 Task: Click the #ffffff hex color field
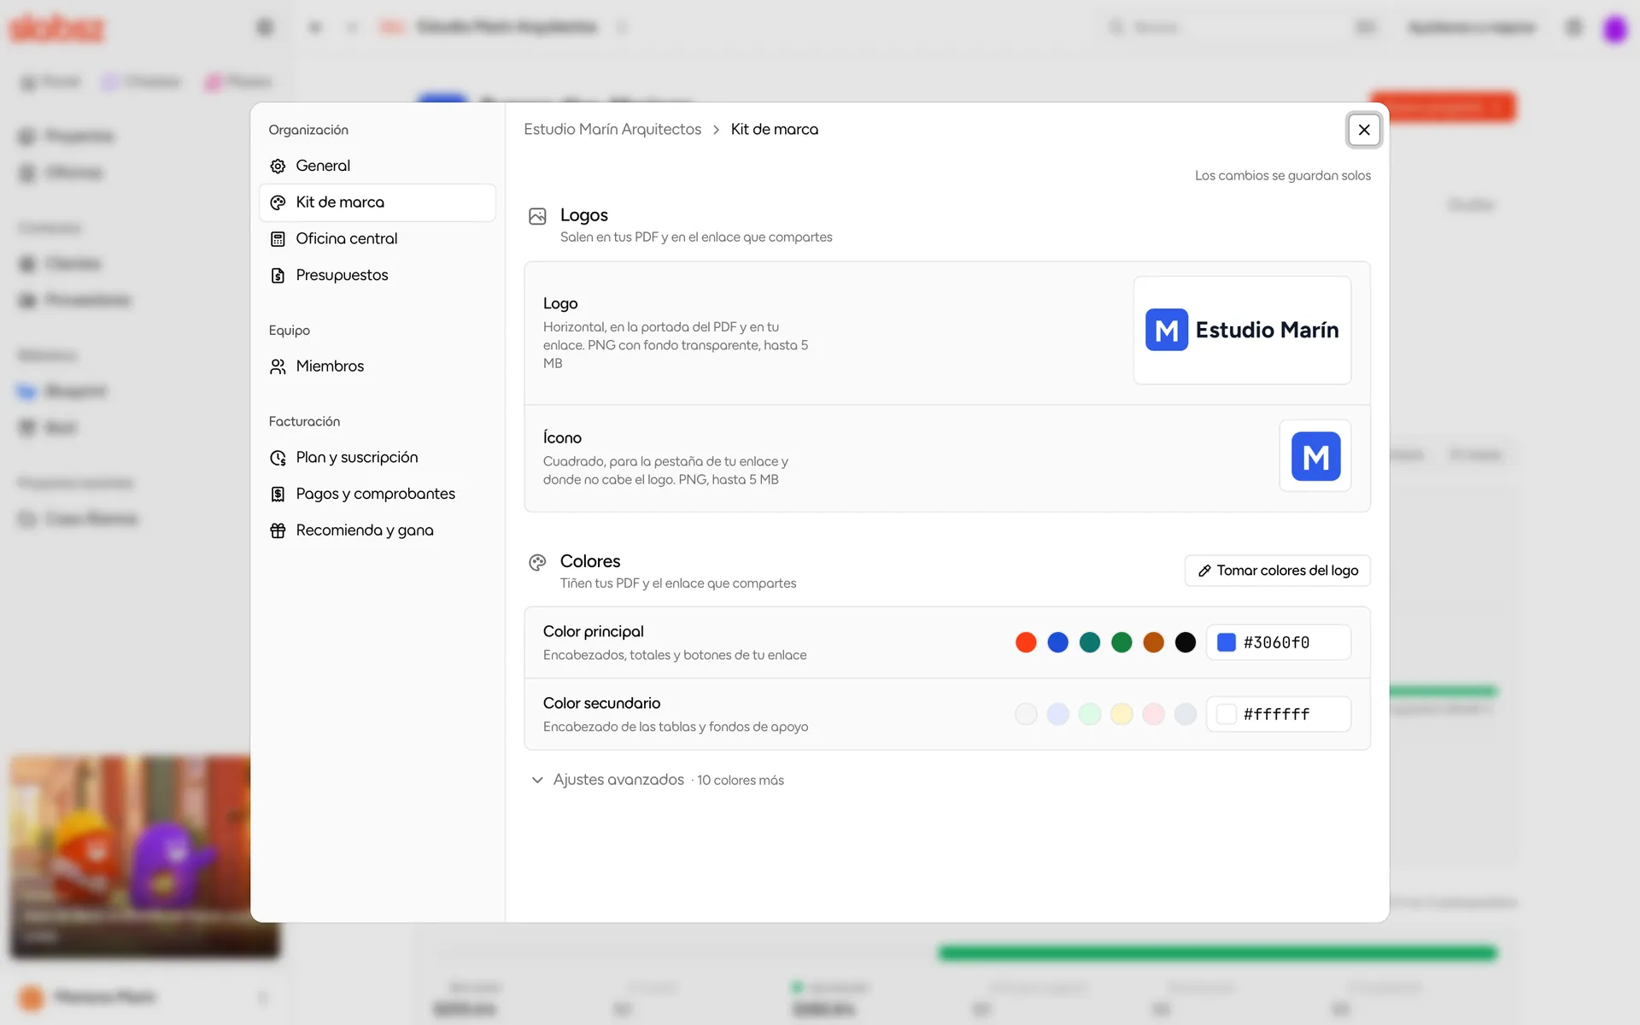tap(1279, 714)
